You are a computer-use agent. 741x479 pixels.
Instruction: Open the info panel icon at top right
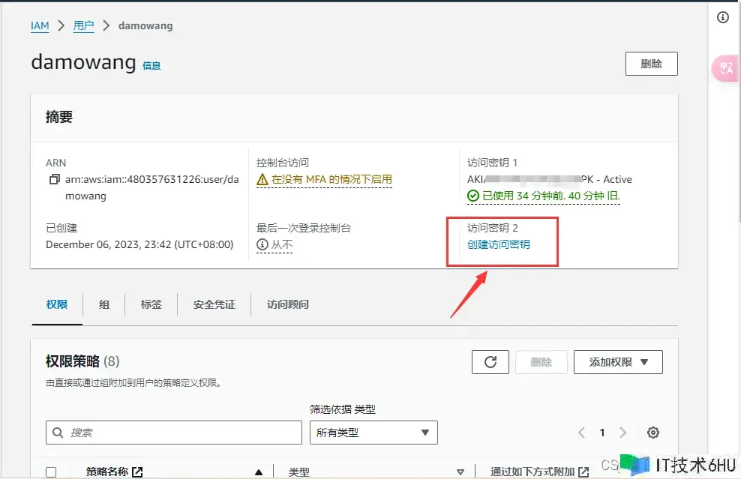point(722,17)
